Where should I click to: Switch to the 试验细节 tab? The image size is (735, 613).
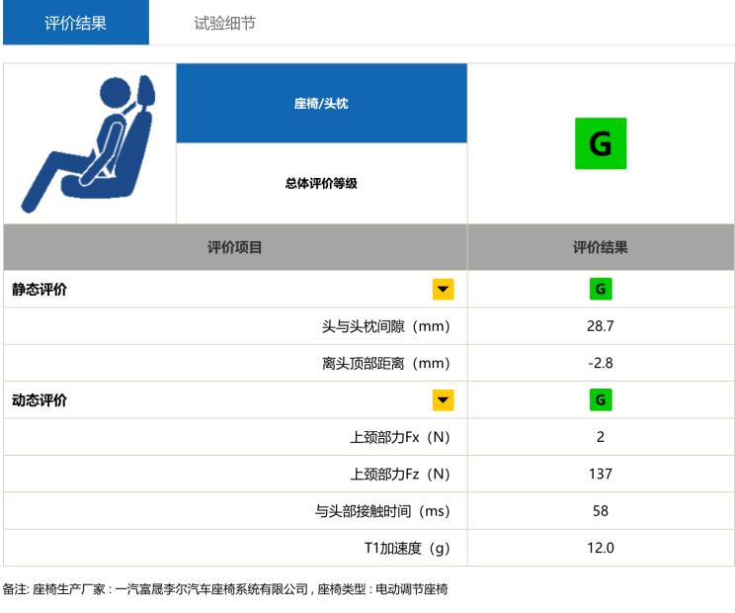pyautogui.click(x=225, y=23)
